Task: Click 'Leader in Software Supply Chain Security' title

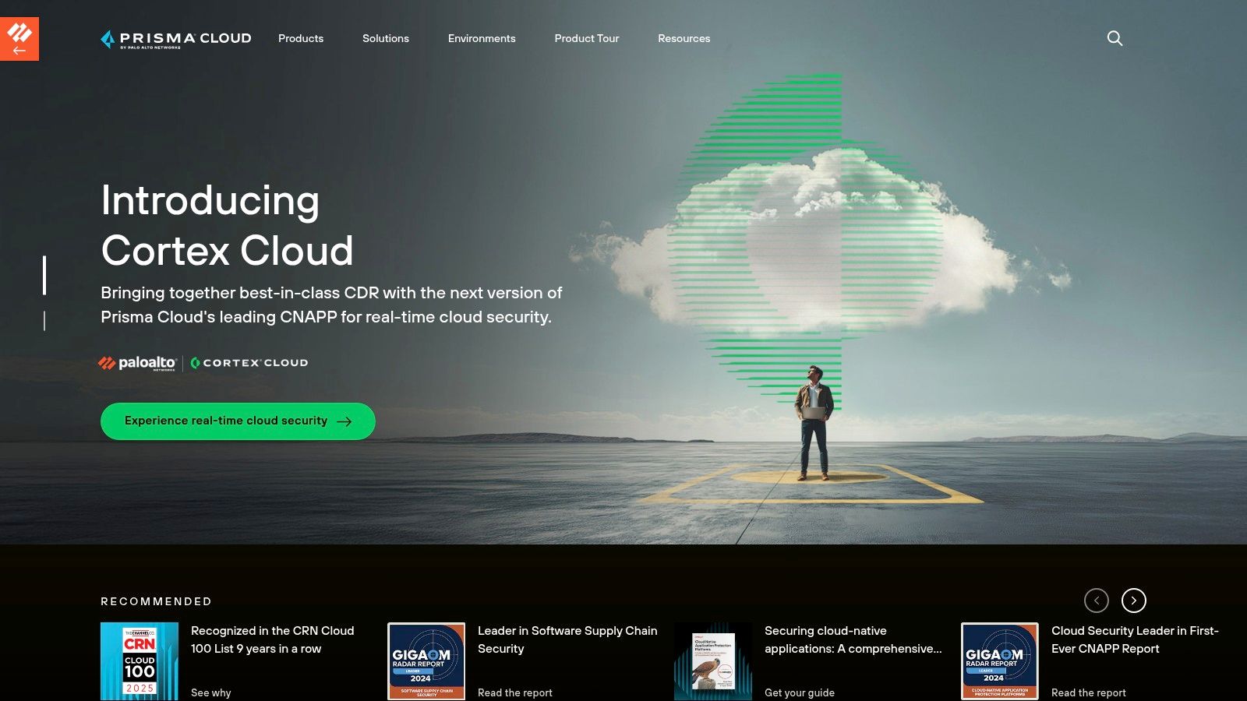Action: tap(567, 639)
